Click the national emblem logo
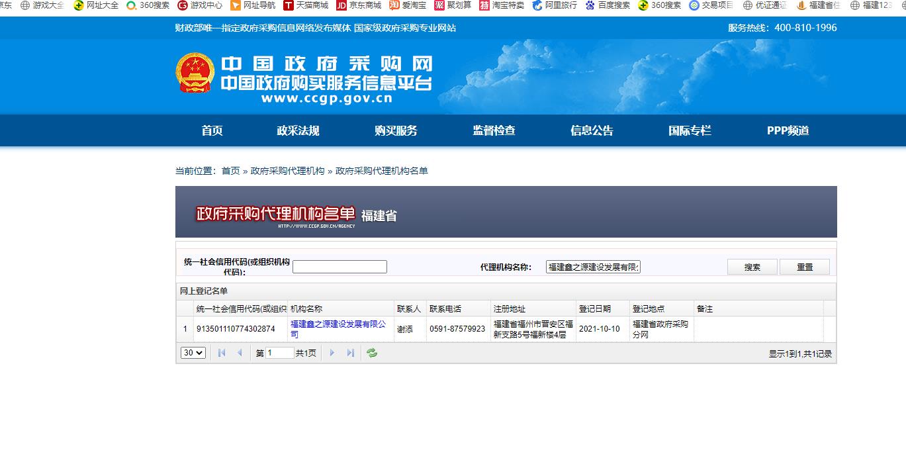906x464 pixels. (195, 73)
